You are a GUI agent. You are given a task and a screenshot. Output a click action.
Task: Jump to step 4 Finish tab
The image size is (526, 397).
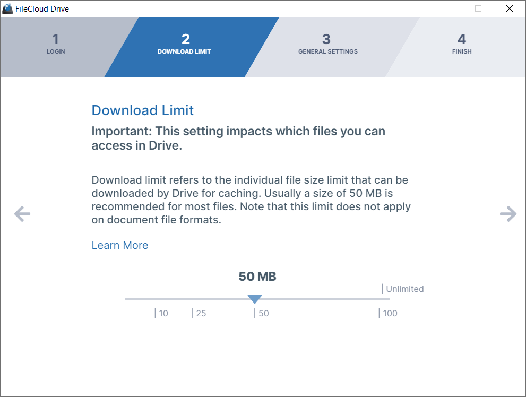click(x=461, y=45)
